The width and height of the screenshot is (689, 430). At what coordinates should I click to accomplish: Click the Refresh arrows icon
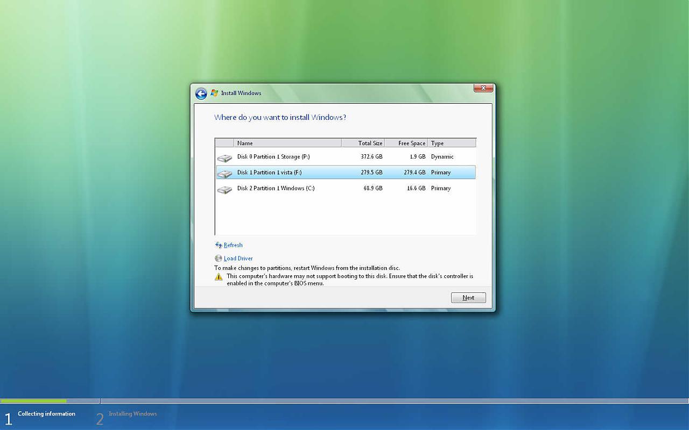[219, 245]
